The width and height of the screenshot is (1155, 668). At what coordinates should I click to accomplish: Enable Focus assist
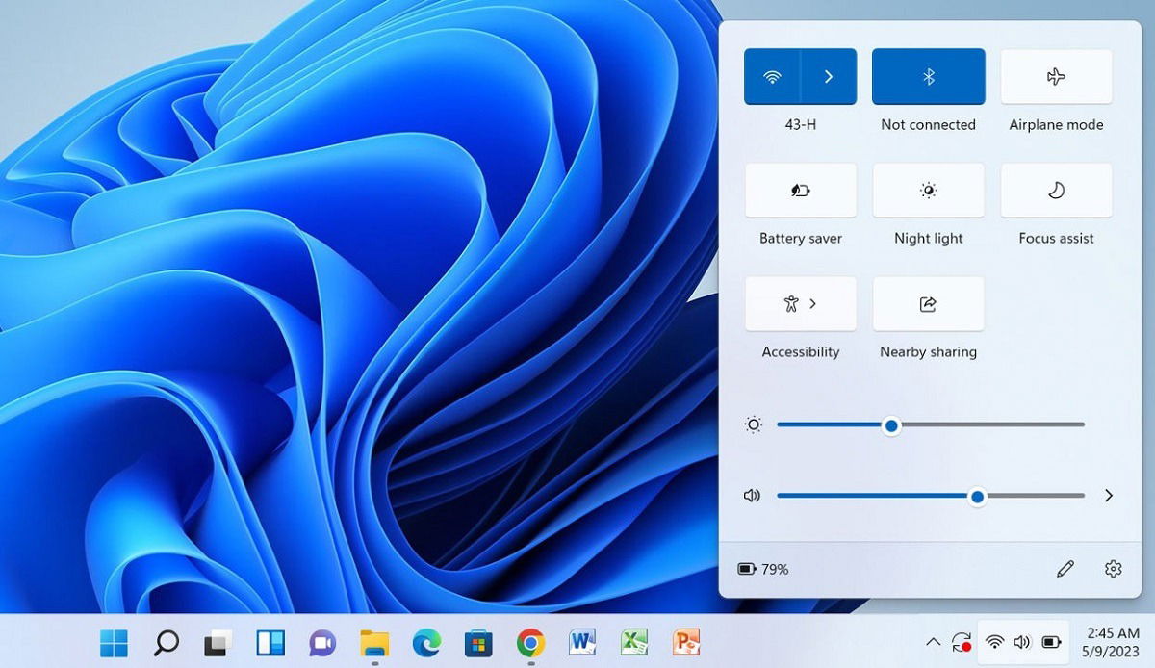tap(1056, 190)
